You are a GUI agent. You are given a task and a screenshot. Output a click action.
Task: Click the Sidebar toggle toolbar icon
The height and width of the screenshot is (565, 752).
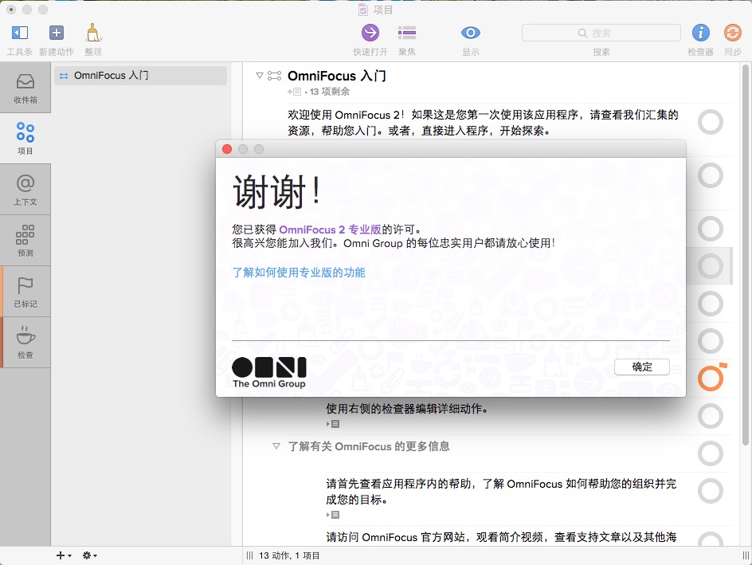(x=20, y=33)
